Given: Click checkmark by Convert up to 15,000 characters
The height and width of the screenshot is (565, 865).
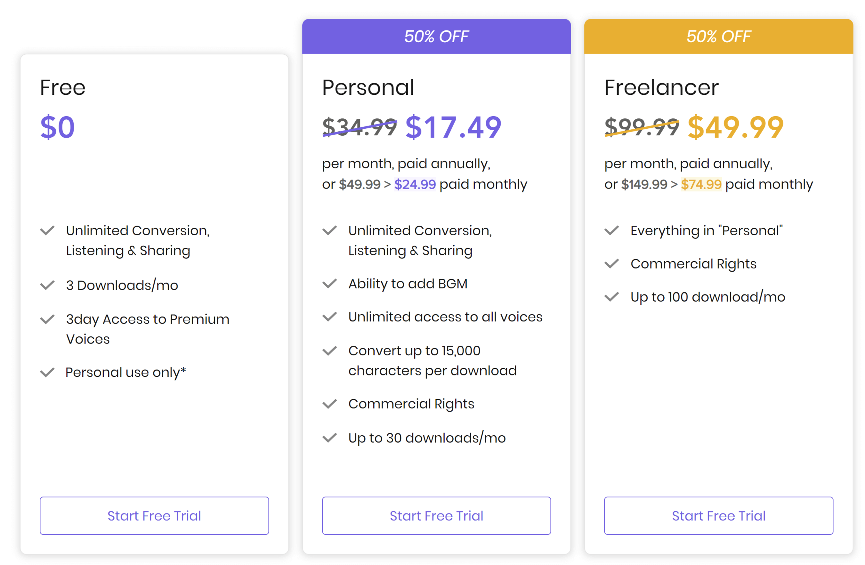Looking at the screenshot, I should [329, 351].
